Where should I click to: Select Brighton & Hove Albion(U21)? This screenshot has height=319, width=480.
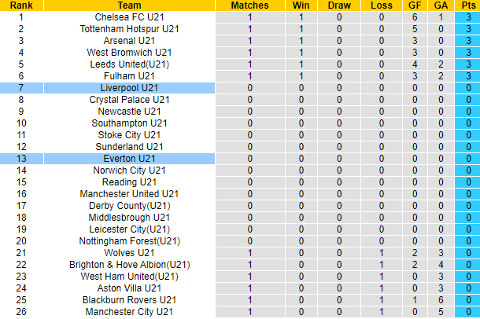[129, 265]
